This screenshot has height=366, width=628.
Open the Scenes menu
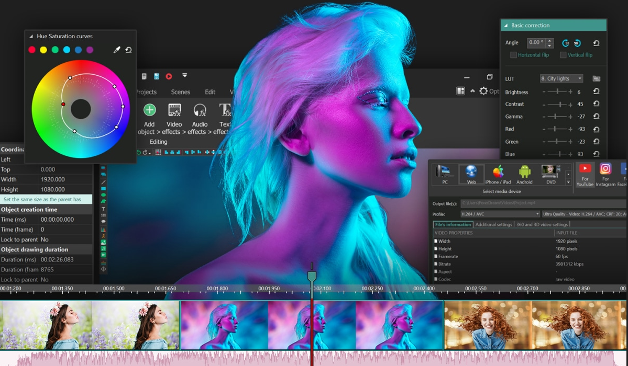(181, 92)
